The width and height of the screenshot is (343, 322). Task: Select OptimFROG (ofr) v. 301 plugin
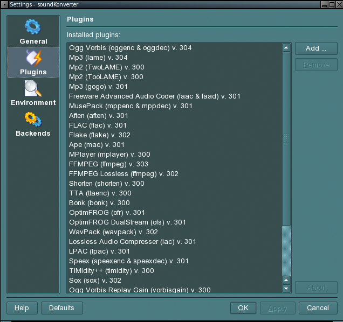tap(174, 213)
